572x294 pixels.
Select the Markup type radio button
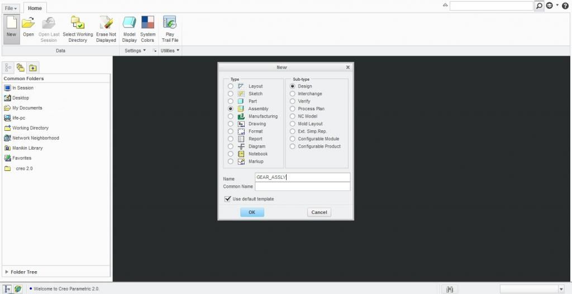230,161
